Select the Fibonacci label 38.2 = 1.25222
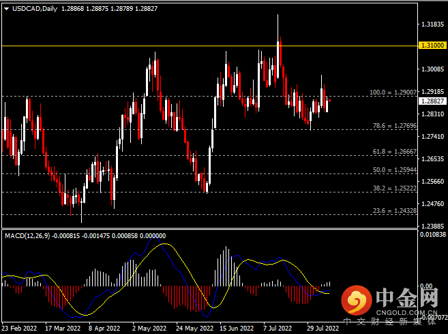This screenshot has width=448, height=334. 395,188
